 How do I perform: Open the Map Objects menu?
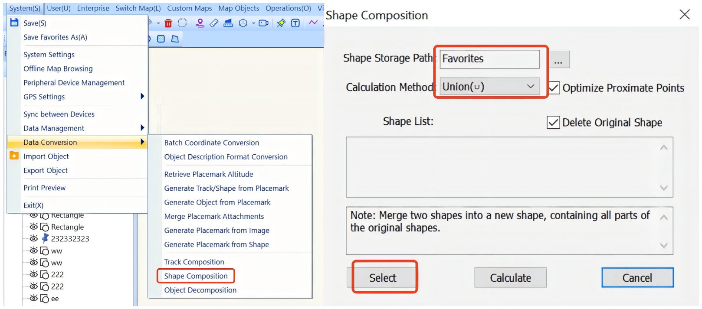click(239, 8)
